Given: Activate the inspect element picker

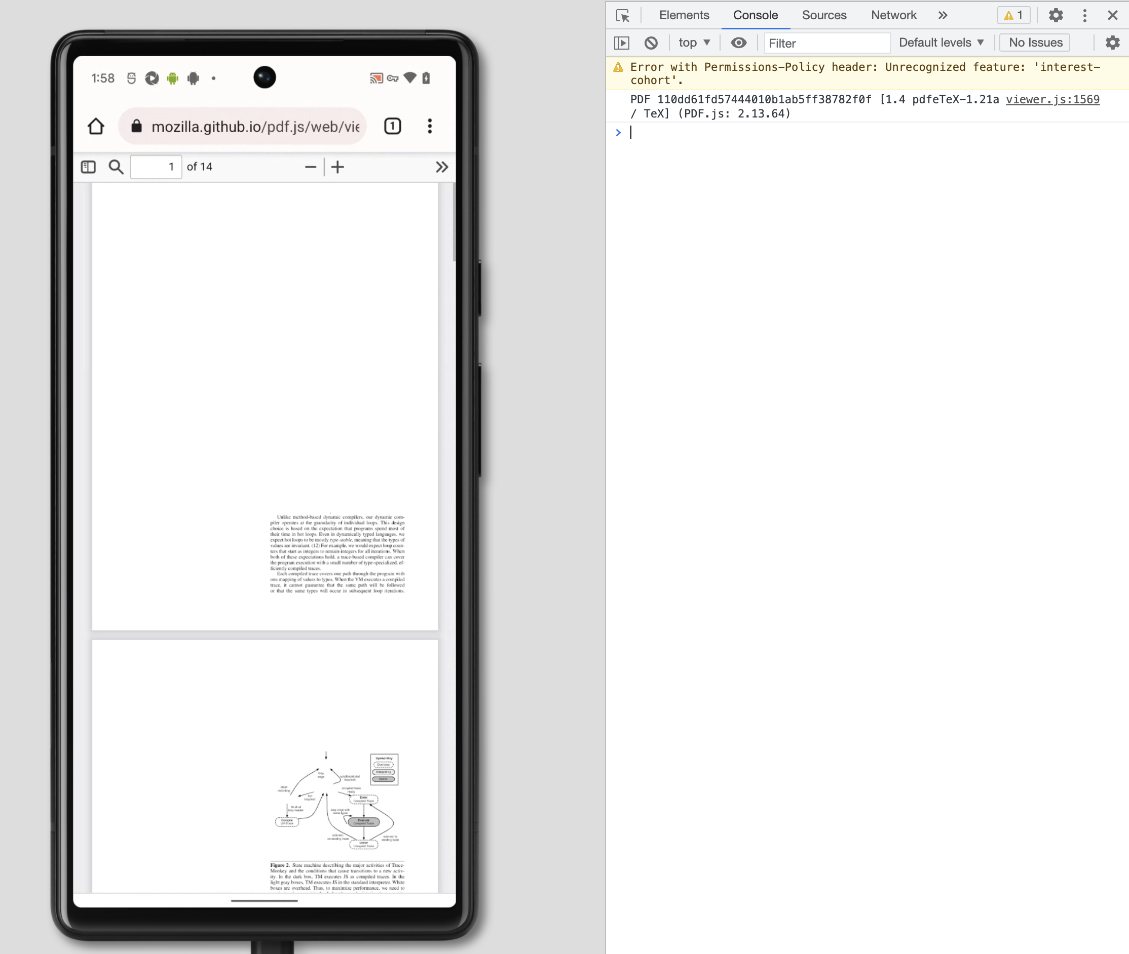Looking at the screenshot, I should coord(623,16).
